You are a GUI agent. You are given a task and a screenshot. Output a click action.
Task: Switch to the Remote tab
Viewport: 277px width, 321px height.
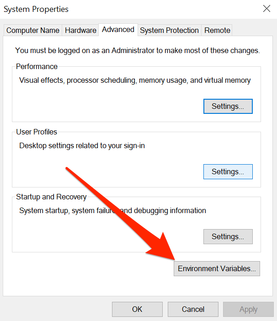[x=217, y=30]
